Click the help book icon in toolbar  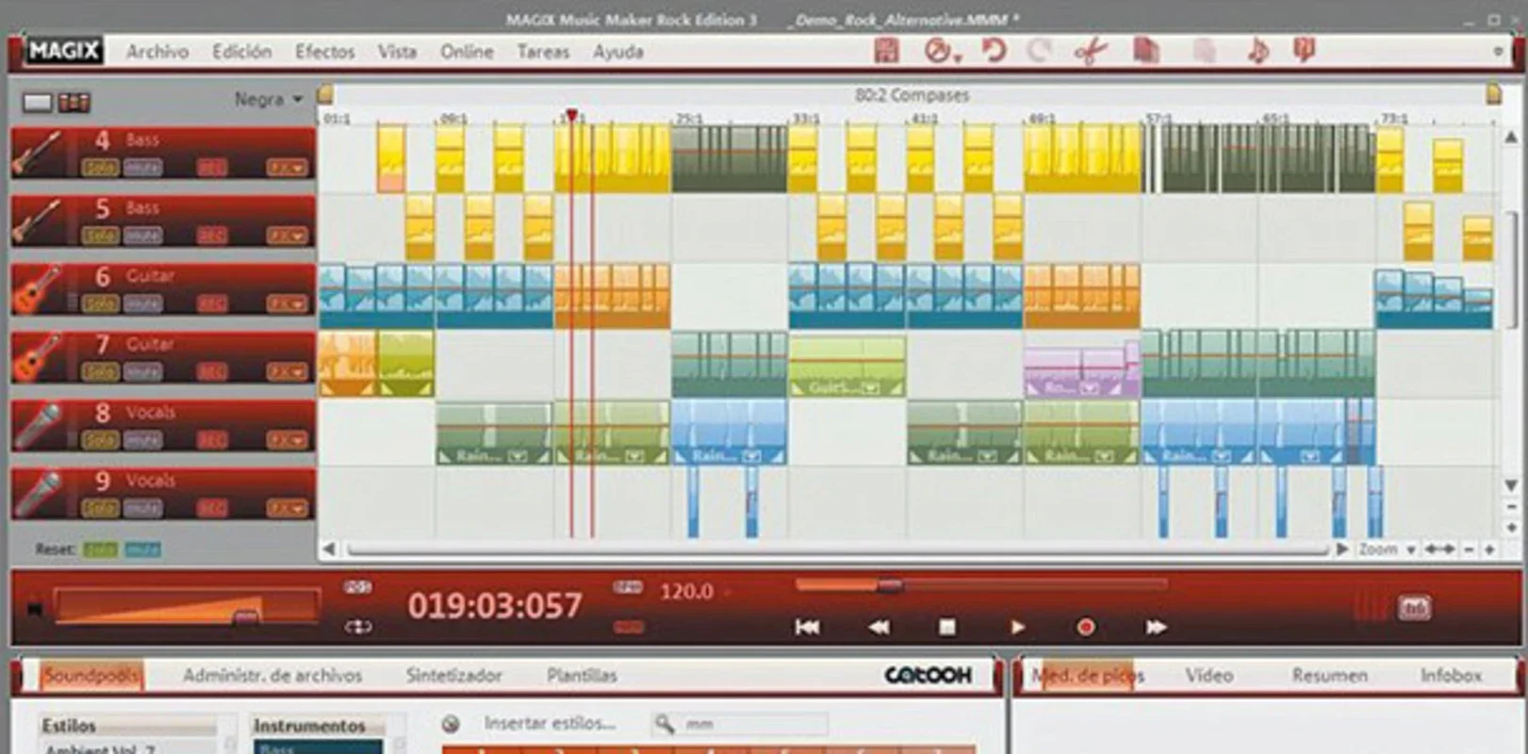coord(1305,51)
